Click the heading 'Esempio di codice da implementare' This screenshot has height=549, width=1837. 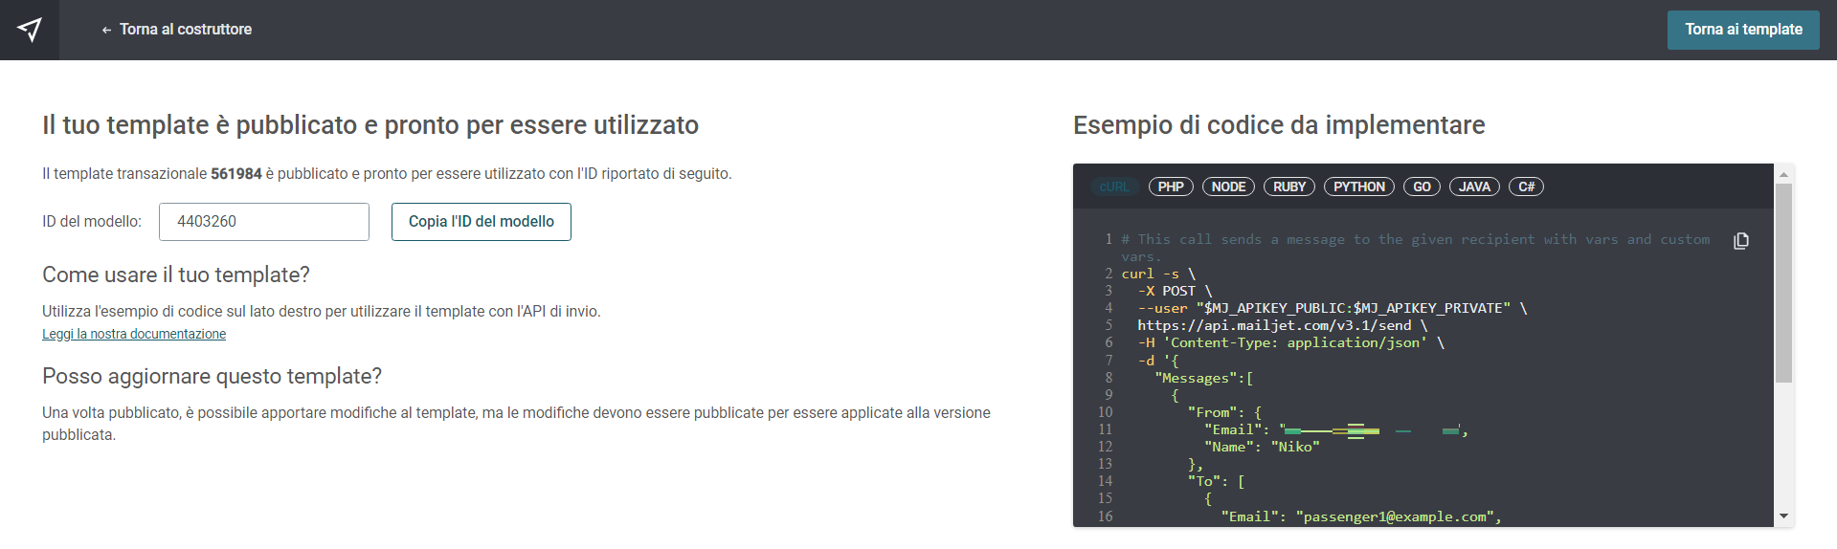pyautogui.click(x=1279, y=125)
